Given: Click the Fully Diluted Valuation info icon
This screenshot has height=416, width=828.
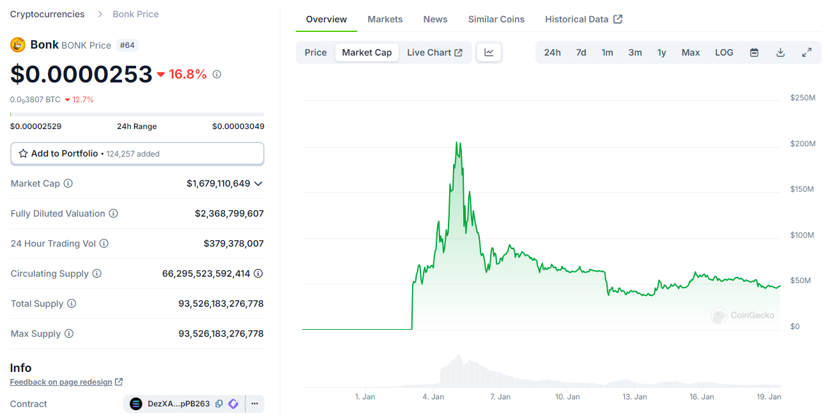Looking at the screenshot, I should pyautogui.click(x=113, y=213).
